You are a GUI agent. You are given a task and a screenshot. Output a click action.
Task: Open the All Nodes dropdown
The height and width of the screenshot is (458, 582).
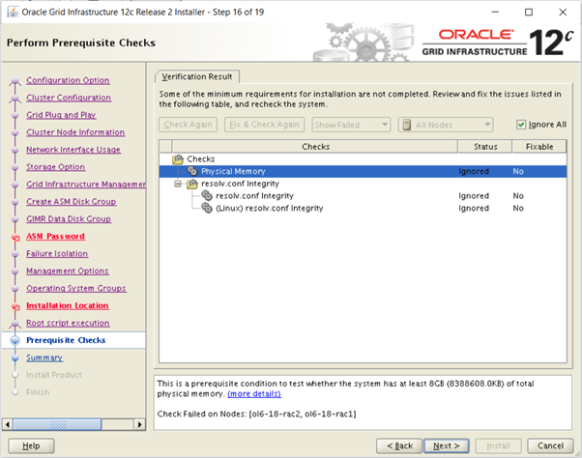[x=447, y=125]
